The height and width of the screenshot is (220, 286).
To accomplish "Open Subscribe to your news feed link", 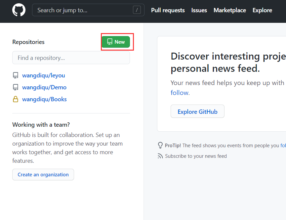I will click(x=196, y=156).
